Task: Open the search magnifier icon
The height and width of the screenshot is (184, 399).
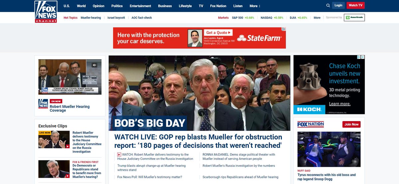Action: (328, 5)
